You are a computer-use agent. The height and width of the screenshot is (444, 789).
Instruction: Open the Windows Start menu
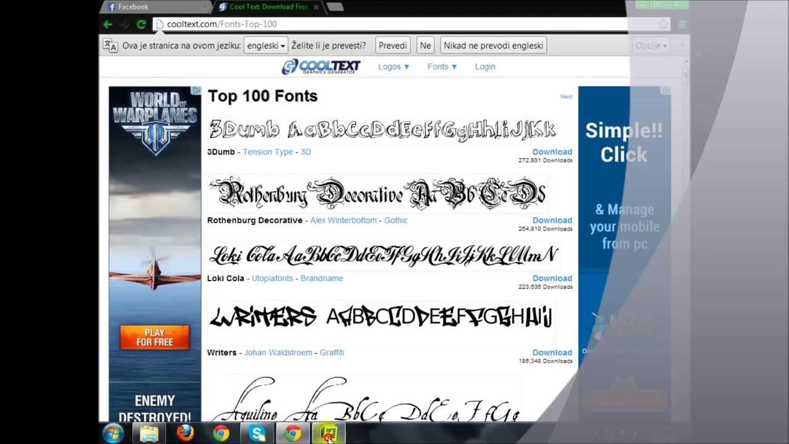(x=113, y=434)
